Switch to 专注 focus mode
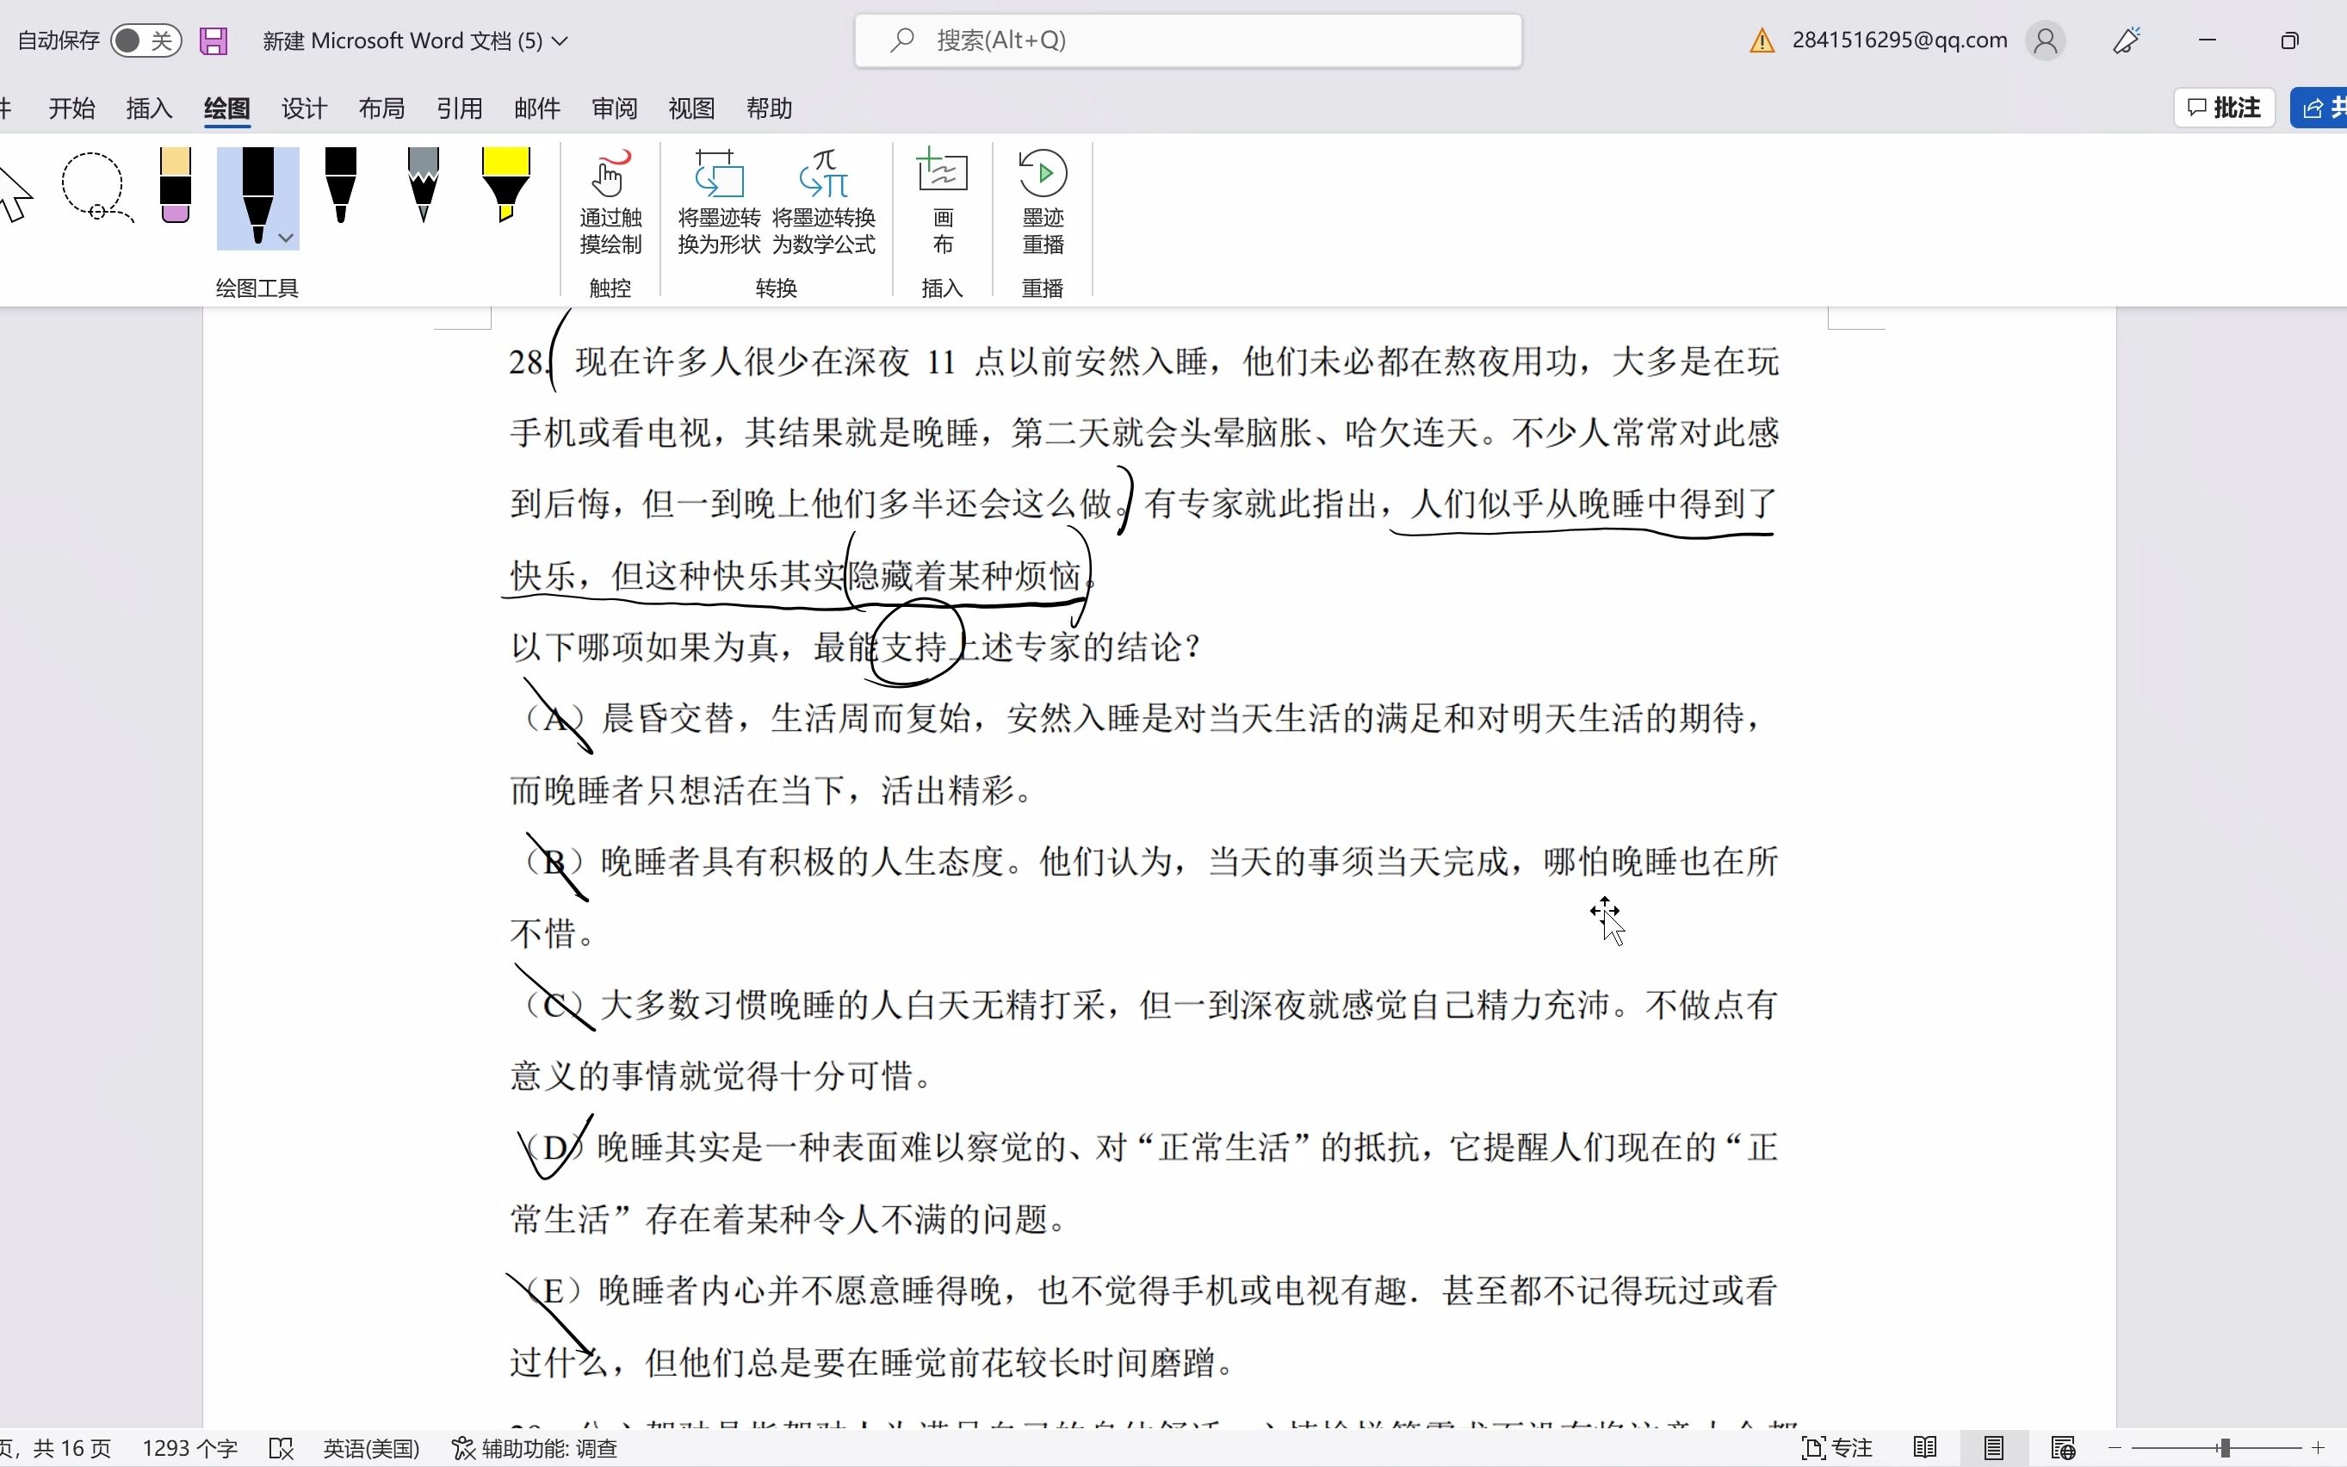2347x1467 pixels. pyautogui.click(x=1836, y=1449)
